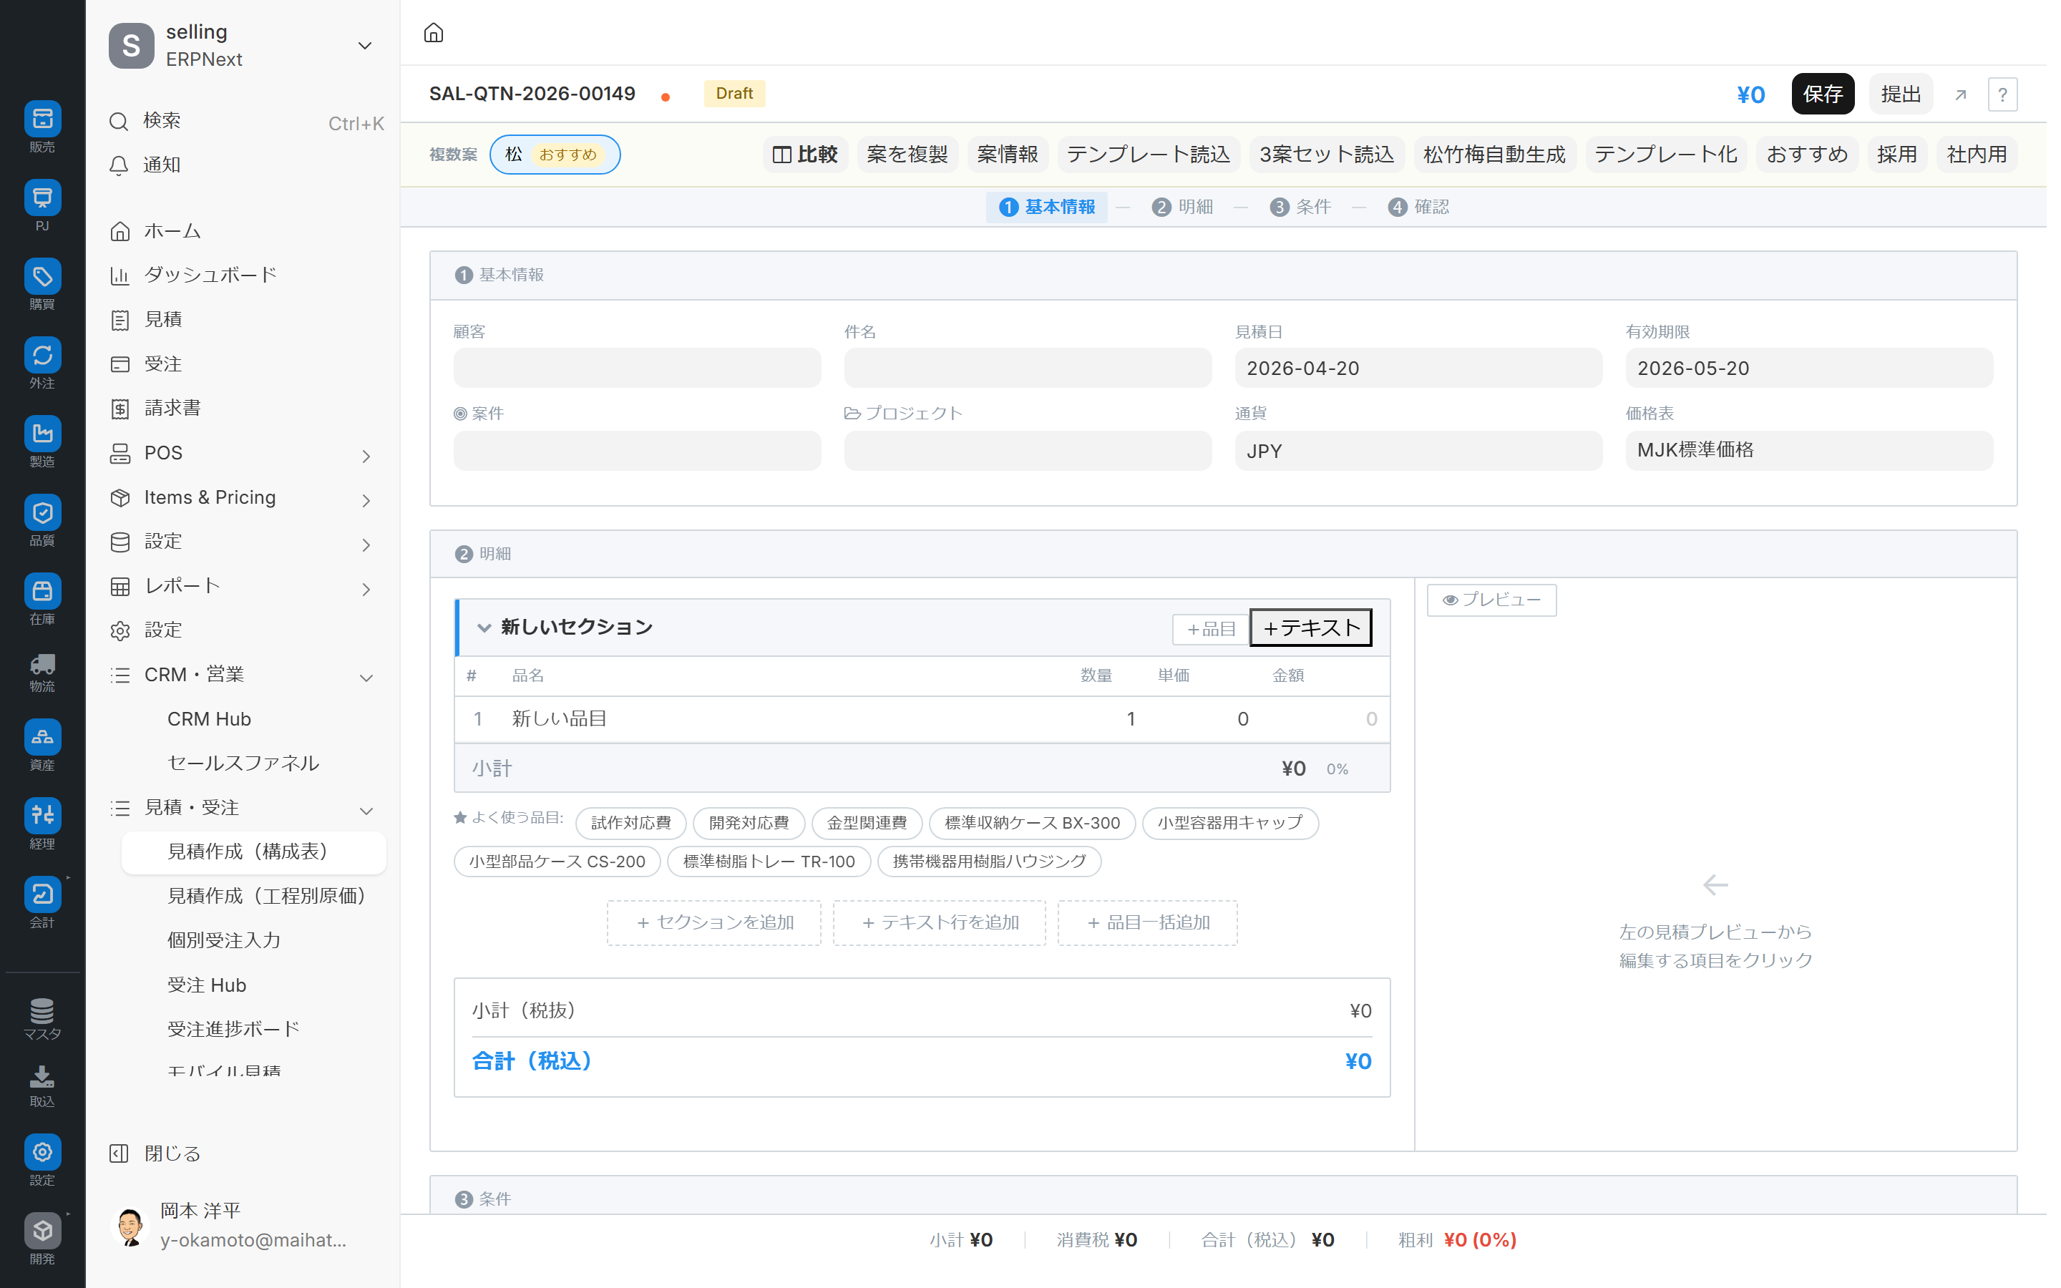Open 受注 Hub in sidebar
The image size is (2061, 1288).
coord(207,985)
